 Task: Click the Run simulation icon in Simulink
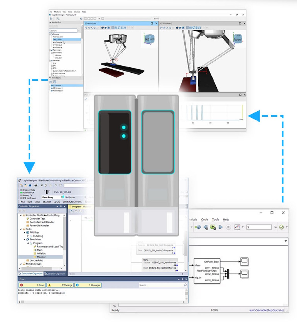[x=213, y=227]
